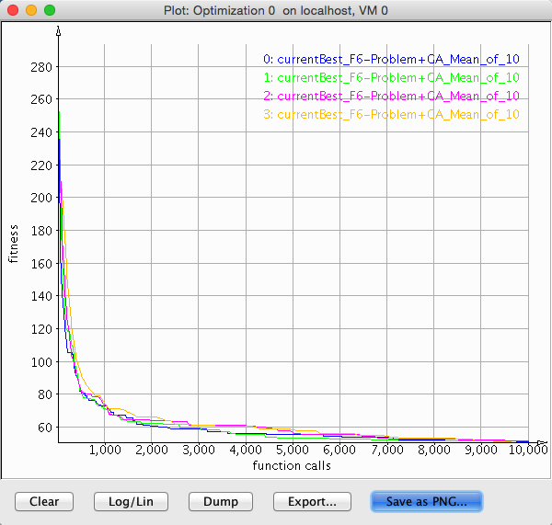Minimize the window using yellow button
This screenshot has width=552, height=525.
30,9
